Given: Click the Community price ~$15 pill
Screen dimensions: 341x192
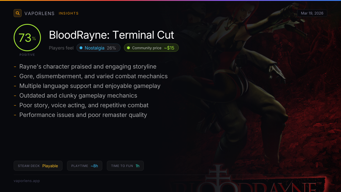Looking at the screenshot, I should click(x=151, y=48).
